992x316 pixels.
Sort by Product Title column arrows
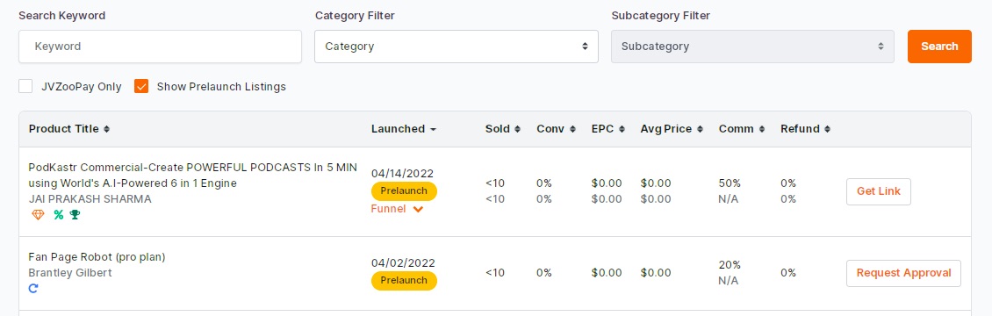coord(106,129)
